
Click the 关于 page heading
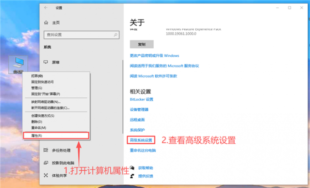137,22
